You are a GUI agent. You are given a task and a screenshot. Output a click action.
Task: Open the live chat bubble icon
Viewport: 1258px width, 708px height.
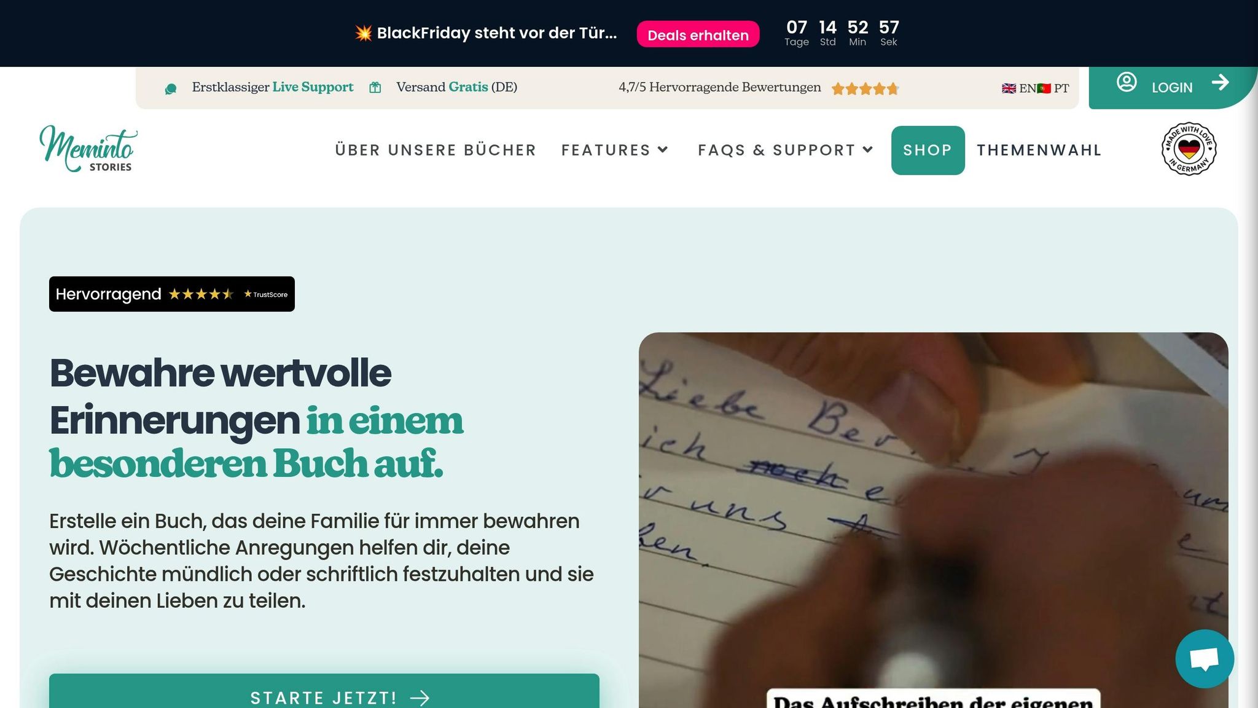pos(1205,659)
